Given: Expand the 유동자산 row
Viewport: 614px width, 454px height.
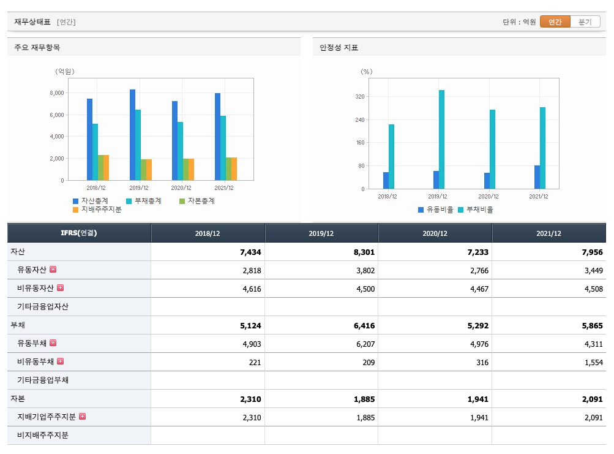Looking at the screenshot, I should [x=53, y=270].
